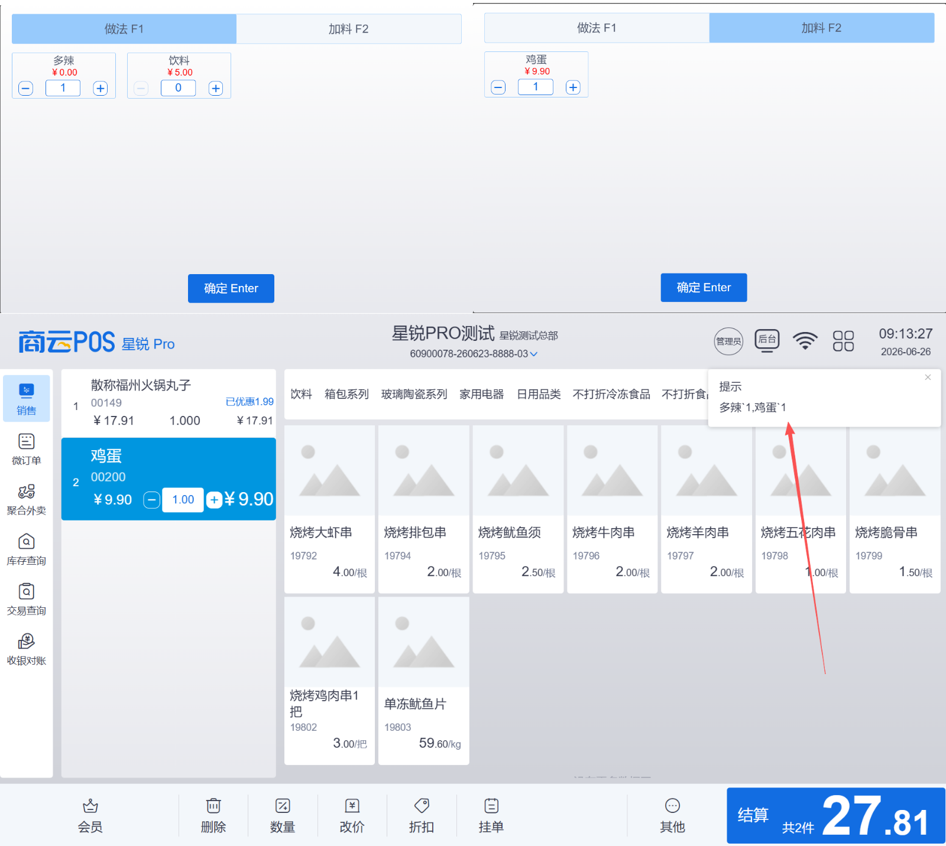Open 收银对账 cashier reconciliation icon

(27, 642)
